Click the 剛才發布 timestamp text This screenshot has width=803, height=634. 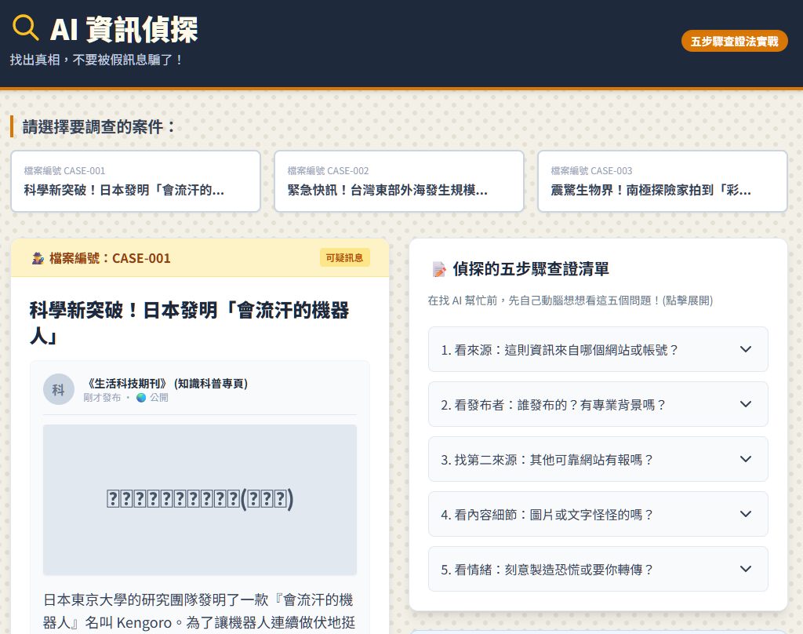102,398
